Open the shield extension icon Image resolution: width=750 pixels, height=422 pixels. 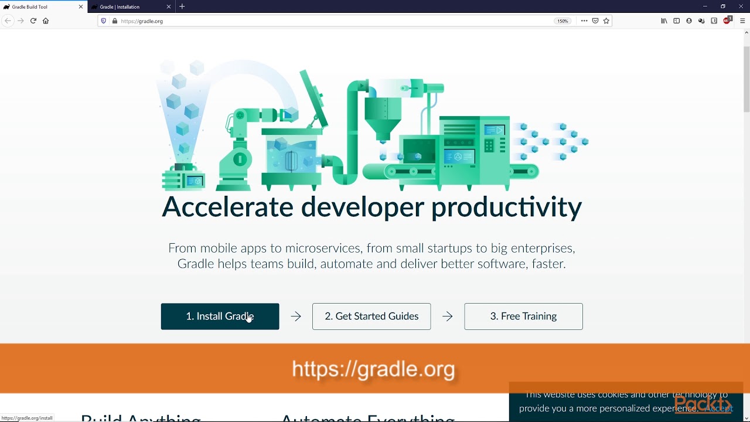point(714,21)
